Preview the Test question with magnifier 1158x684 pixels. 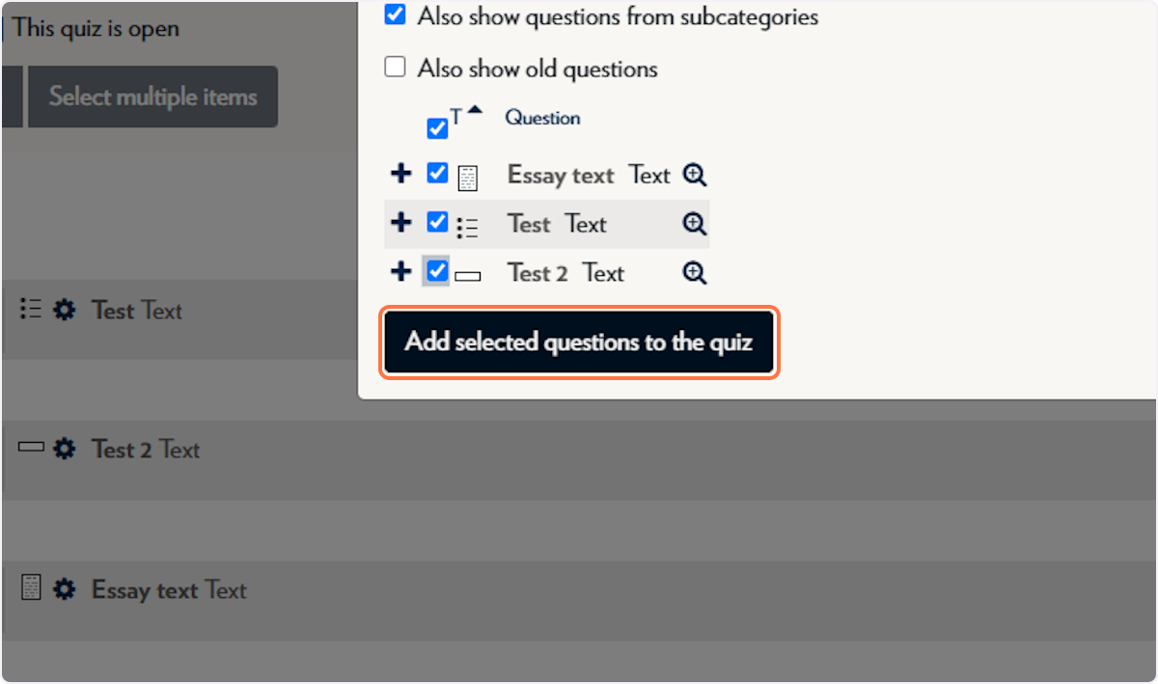pos(695,224)
